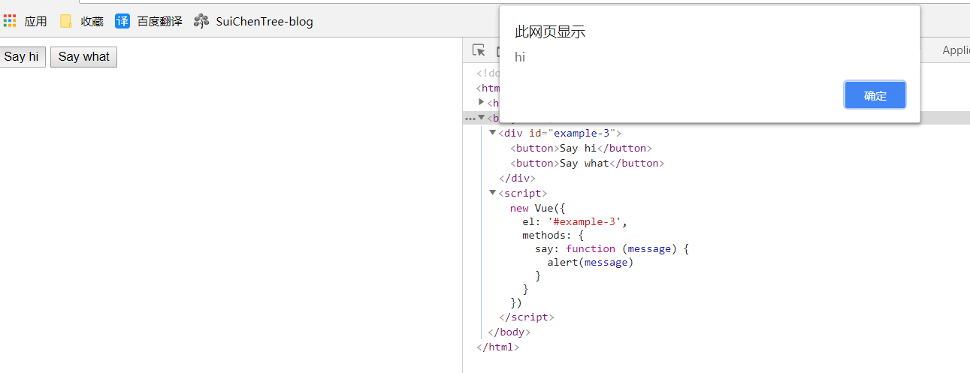Screen dimensions: 970x373
Task: Select the closing div tag line
Action: (517, 178)
